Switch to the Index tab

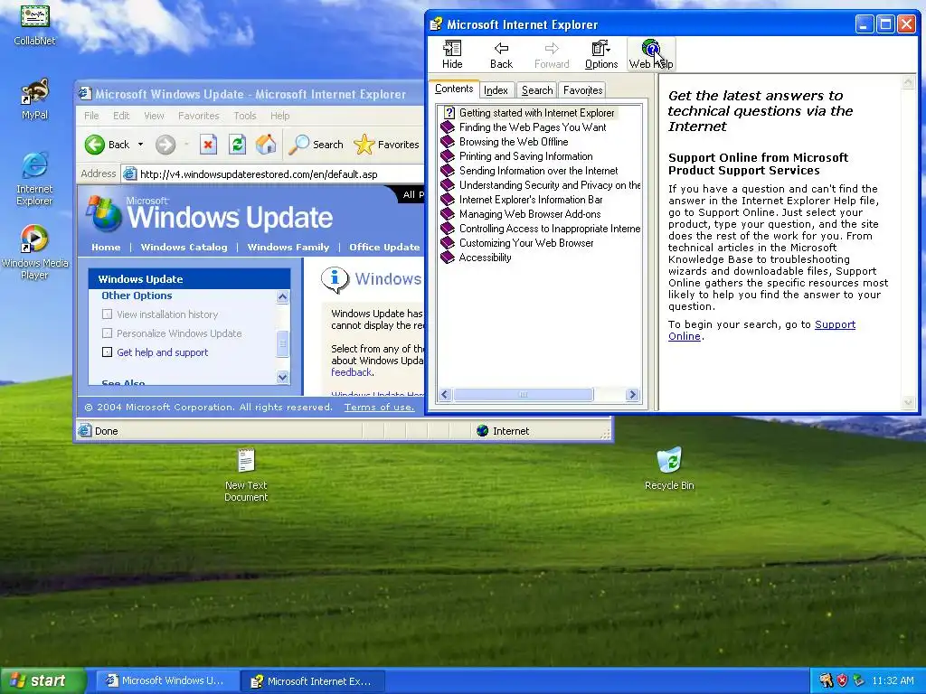[496, 90]
